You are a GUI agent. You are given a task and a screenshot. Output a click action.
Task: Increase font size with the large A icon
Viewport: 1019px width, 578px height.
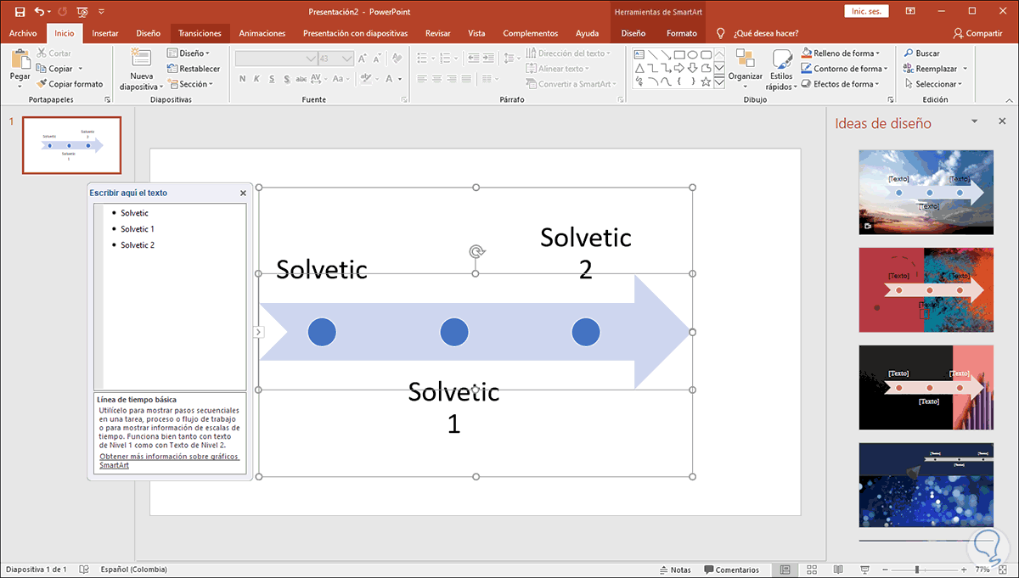click(363, 59)
